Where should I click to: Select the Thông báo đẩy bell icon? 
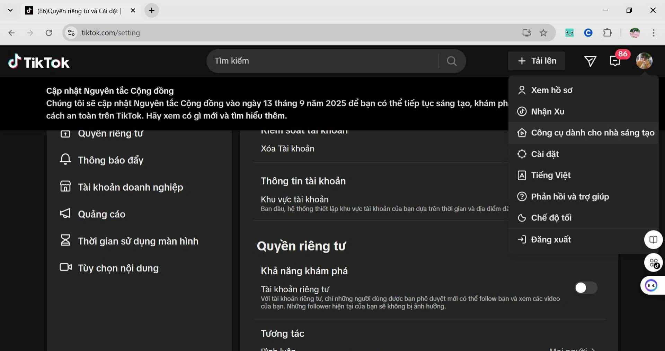click(x=66, y=160)
